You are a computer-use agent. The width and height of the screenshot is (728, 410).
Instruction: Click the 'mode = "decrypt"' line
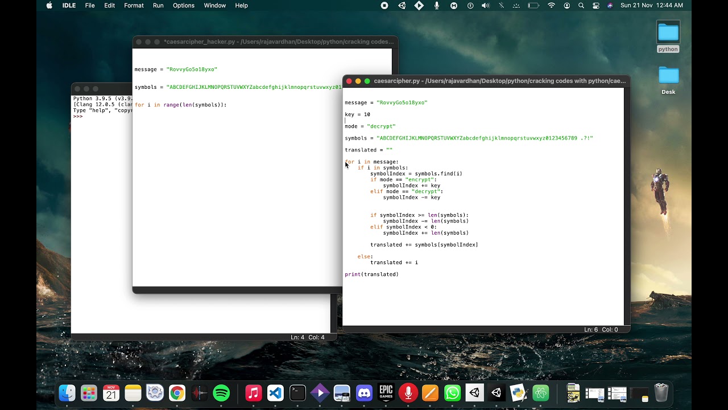point(370,126)
